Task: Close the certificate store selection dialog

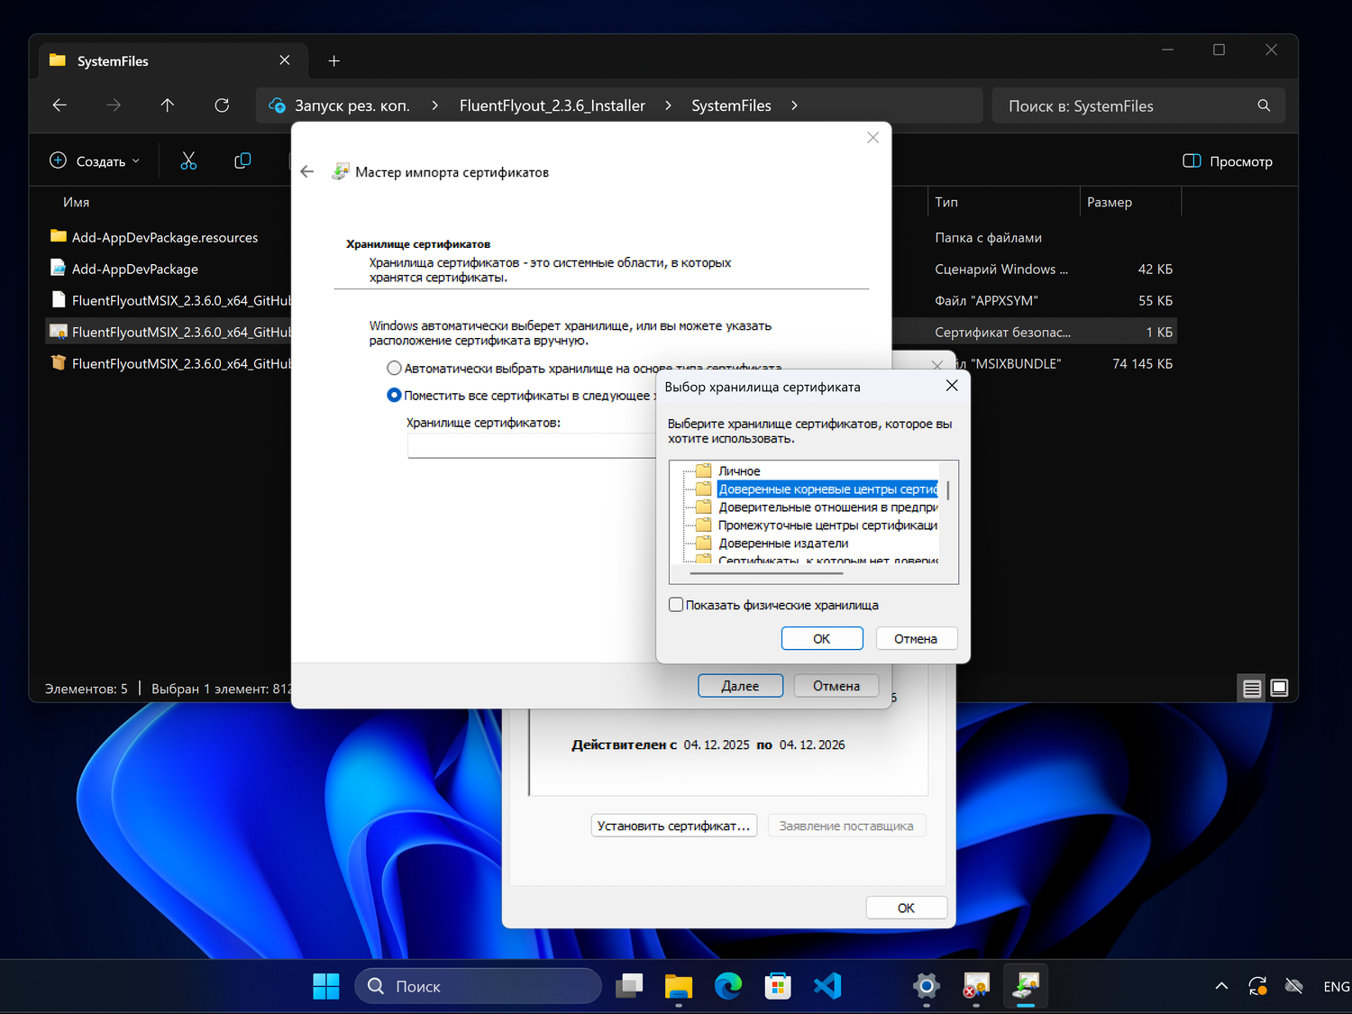Action: (x=952, y=386)
